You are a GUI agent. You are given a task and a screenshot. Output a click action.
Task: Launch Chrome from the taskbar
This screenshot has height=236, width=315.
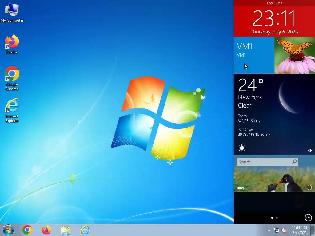coord(27,230)
